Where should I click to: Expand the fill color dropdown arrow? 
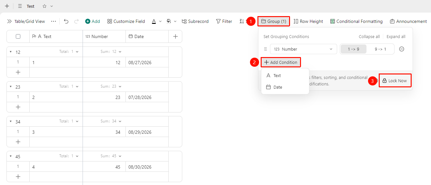175,21
